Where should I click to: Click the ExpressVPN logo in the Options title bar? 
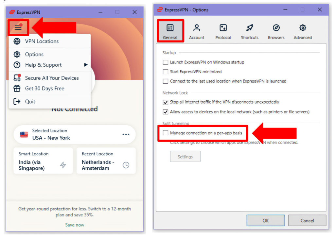160,9
